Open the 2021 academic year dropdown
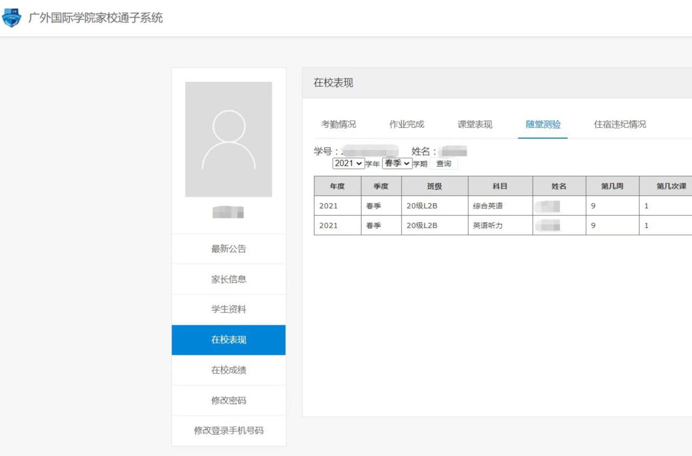 348,163
